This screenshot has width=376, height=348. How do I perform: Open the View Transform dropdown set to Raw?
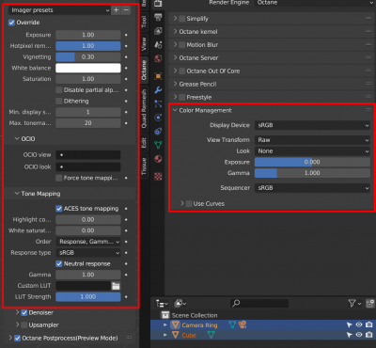click(312, 140)
